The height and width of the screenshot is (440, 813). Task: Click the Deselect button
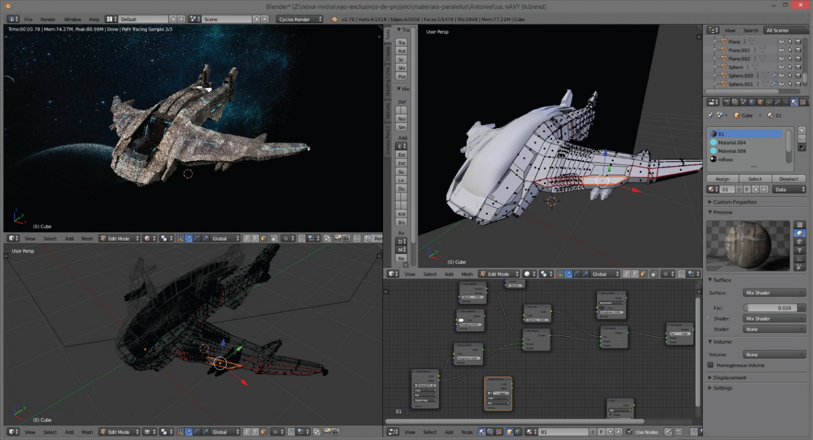pyautogui.click(x=789, y=179)
